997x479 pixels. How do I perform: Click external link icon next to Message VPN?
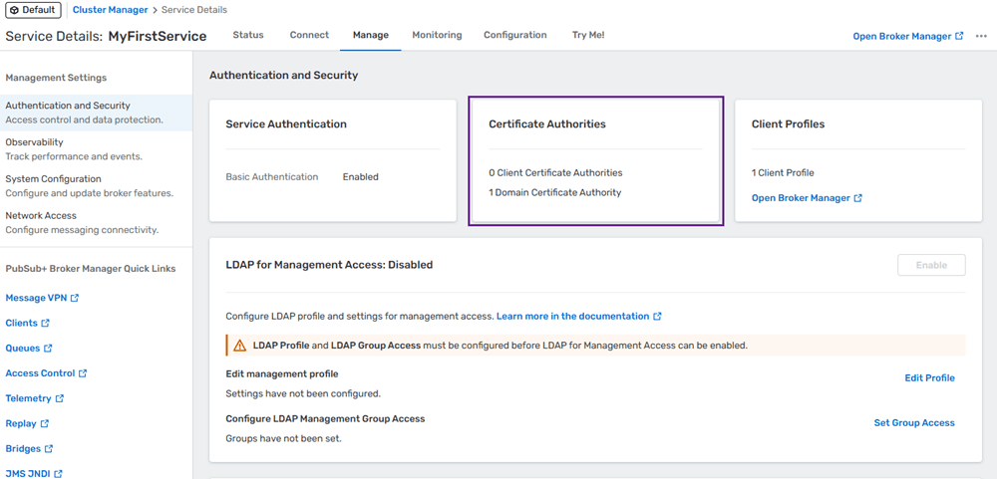[x=75, y=298]
